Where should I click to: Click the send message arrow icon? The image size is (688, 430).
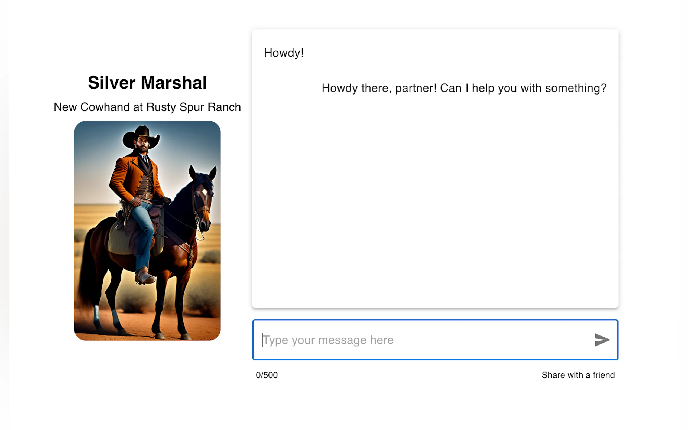(x=602, y=340)
